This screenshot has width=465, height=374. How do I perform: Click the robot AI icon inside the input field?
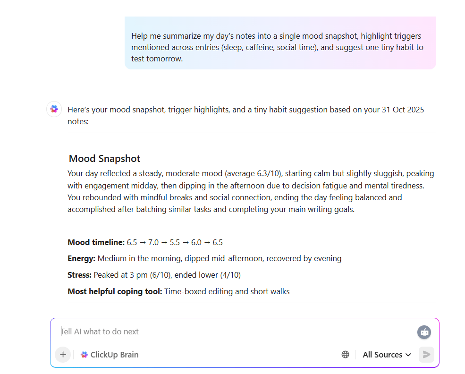pyautogui.click(x=424, y=332)
